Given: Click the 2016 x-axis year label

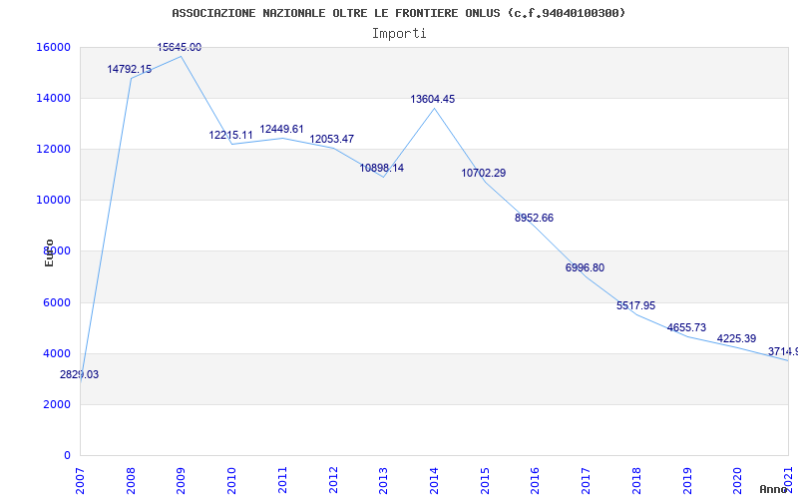Looking at the screenshot, I should (x=536, y=480).
